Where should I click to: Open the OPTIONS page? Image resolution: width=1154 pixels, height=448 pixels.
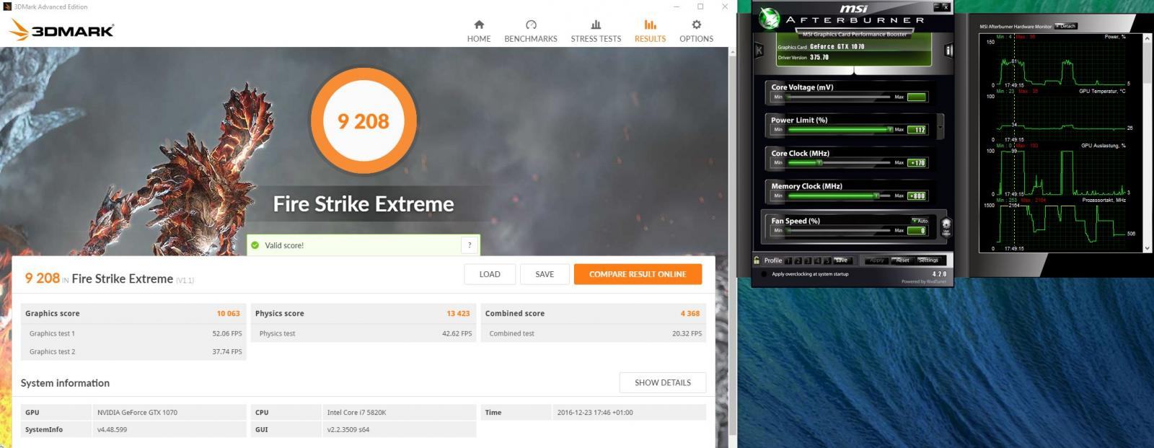point(696,31)
